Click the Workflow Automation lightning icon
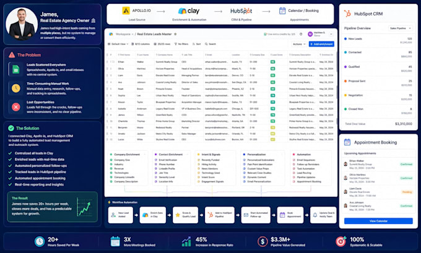The image size is (421, 253). point(110,202)
